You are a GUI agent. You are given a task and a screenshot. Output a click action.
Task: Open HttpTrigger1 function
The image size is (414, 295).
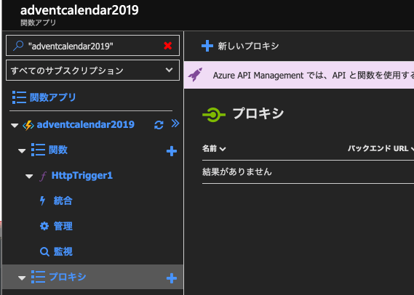pyautogui.click(x=82, y=175)
